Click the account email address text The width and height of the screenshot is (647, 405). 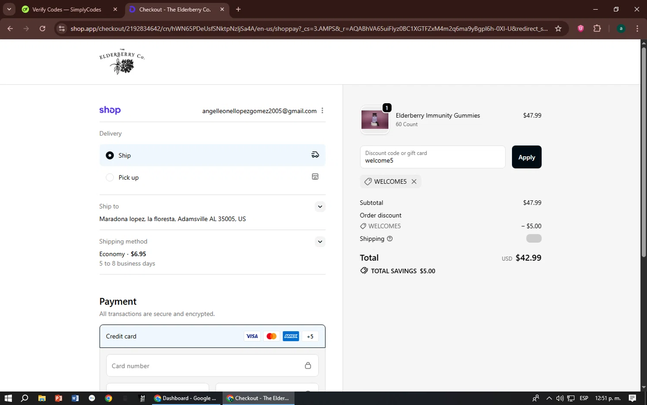259,111
